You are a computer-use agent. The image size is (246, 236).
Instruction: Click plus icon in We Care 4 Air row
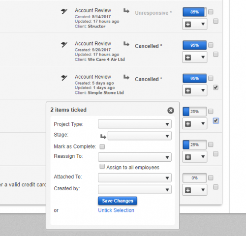188,58
